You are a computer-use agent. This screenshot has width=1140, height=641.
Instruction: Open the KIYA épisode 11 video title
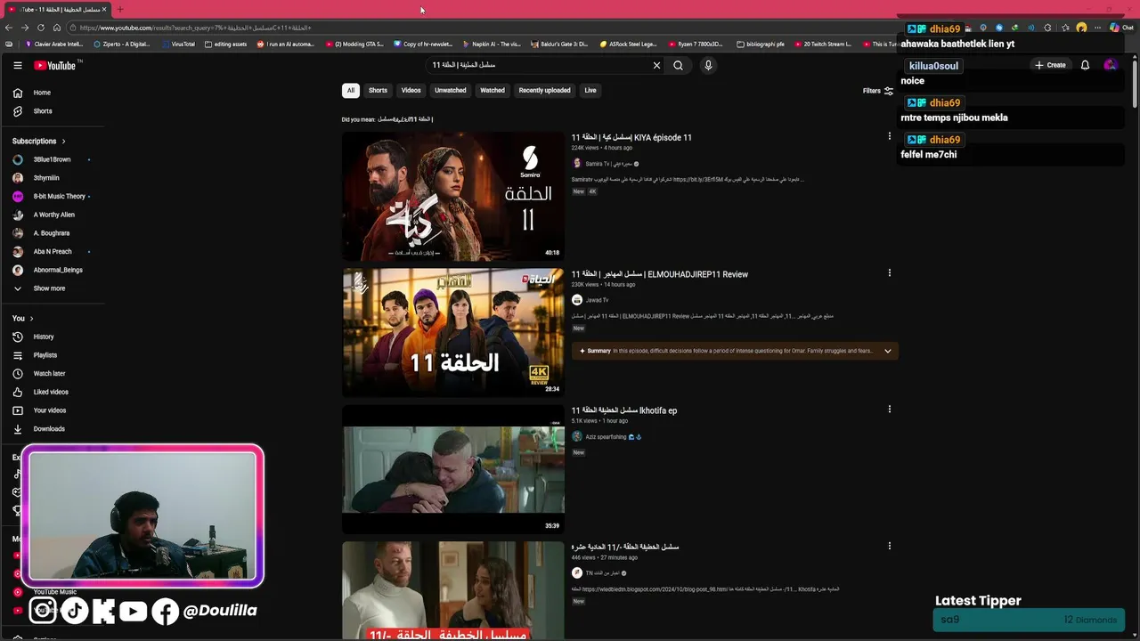[x=631, y=138]
